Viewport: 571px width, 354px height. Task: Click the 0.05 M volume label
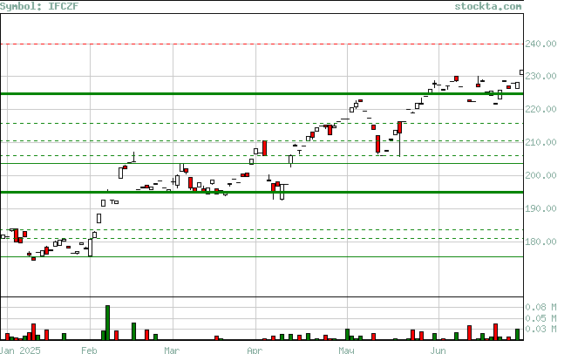pos(540,318)
